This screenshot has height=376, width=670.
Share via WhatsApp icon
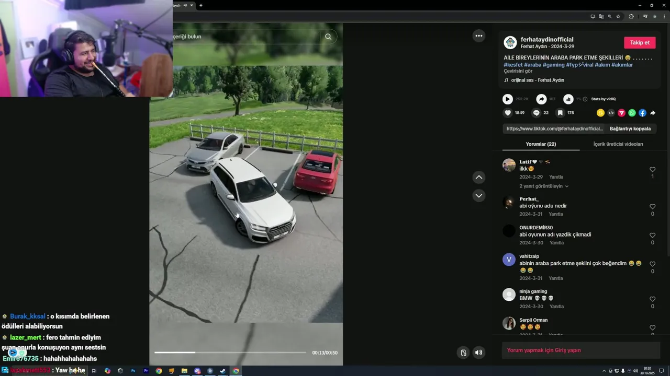click(632, 113)
